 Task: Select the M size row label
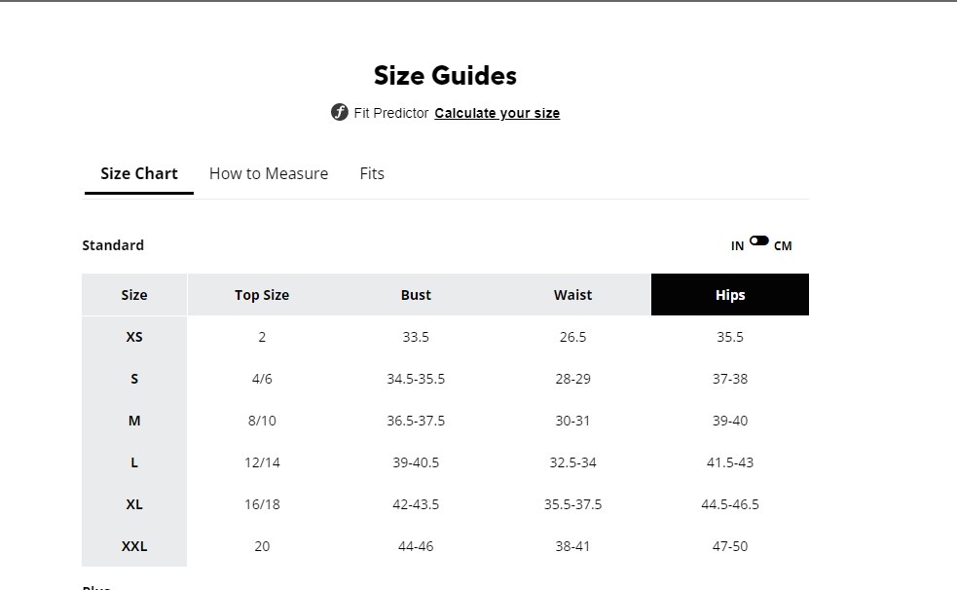[134, 421]
